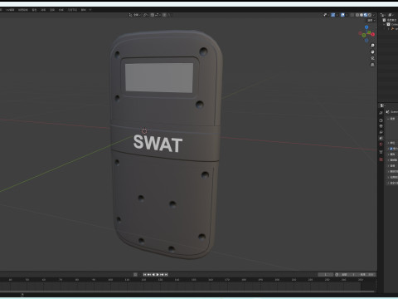Open the shading options dropdown arrow
398x299 pixels.
pyautogui.click(x=374, y=15)
